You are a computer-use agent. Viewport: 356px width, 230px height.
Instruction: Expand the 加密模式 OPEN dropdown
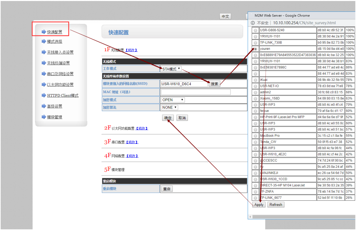(x=173, y=100)
